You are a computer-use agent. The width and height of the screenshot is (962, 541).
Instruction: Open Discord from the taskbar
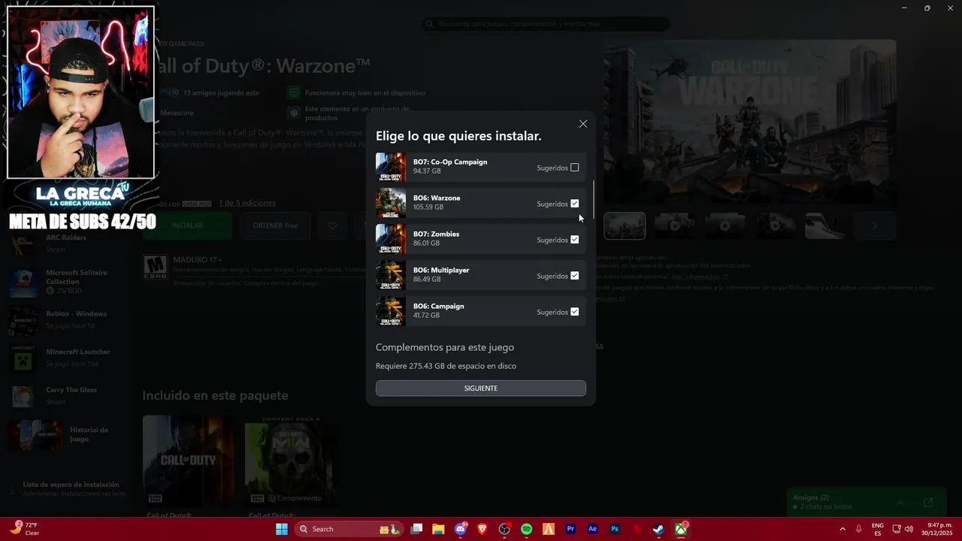coord(461,529)
